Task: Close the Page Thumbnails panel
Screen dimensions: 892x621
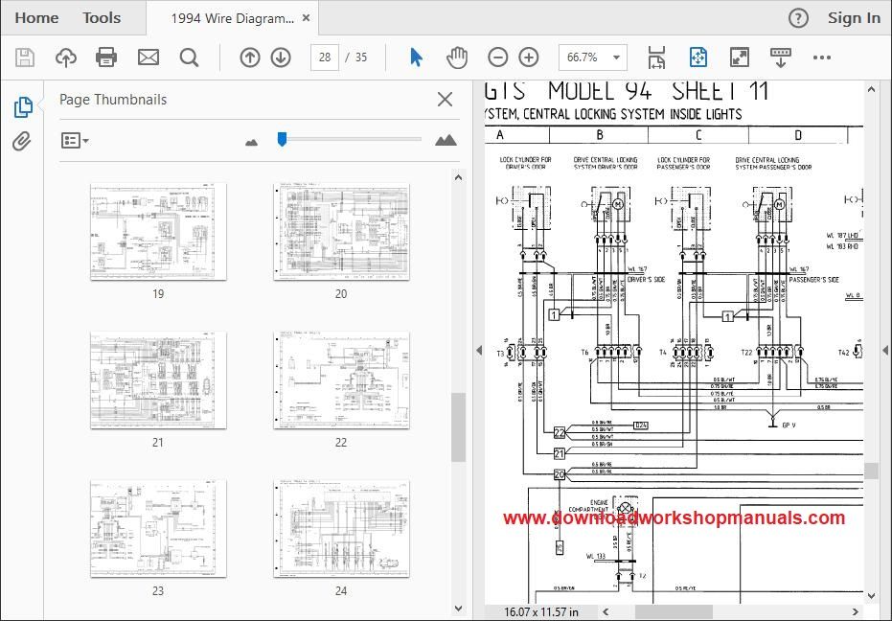Action: point(445,100)
